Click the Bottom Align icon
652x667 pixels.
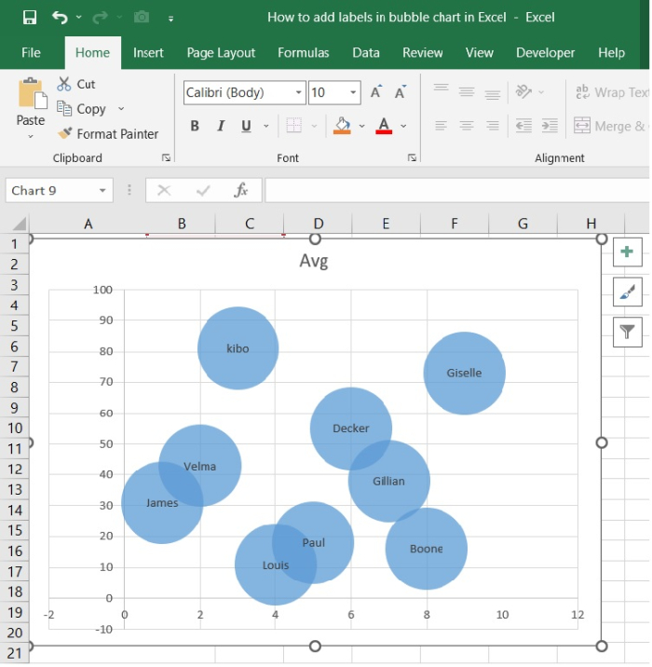(x=493, y=94)
